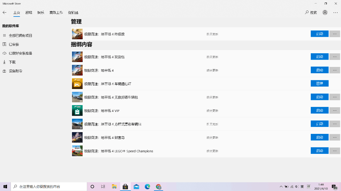Screen dimensions: 341x191
Task: Open Mail app from the taskbar
Action: tap(136, 186)
